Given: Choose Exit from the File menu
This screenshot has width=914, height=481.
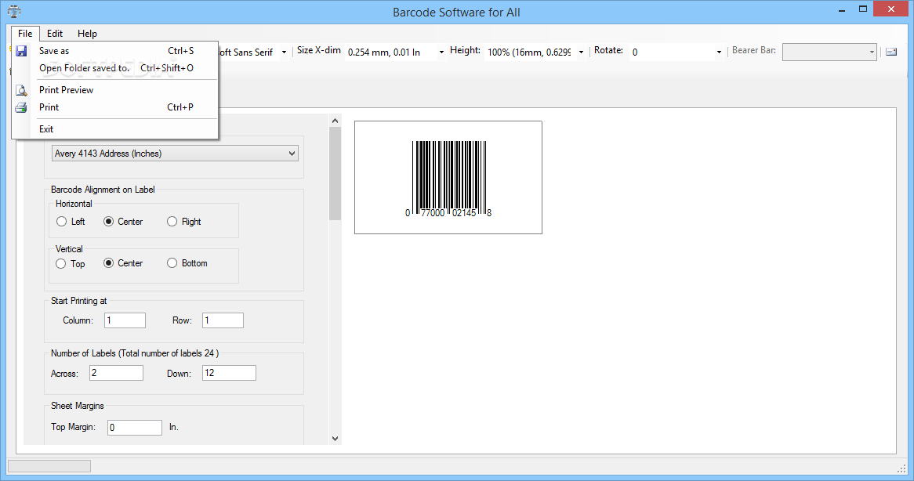Looking at the screenshot, I should coord(114,129).
